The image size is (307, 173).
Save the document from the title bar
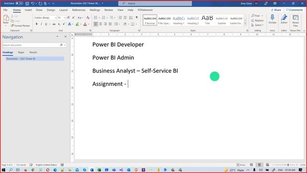27,3
